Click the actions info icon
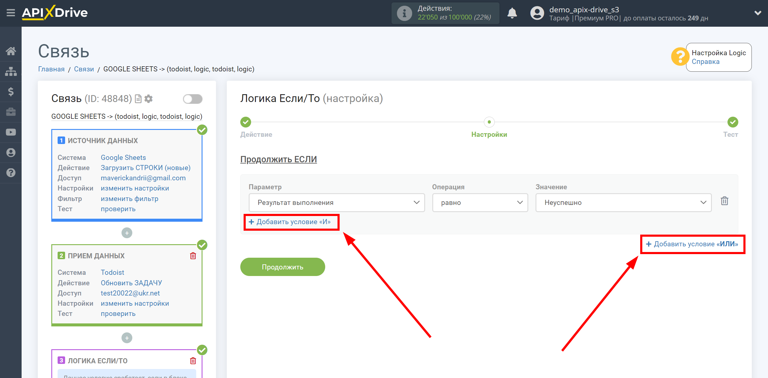 [404, 13]
